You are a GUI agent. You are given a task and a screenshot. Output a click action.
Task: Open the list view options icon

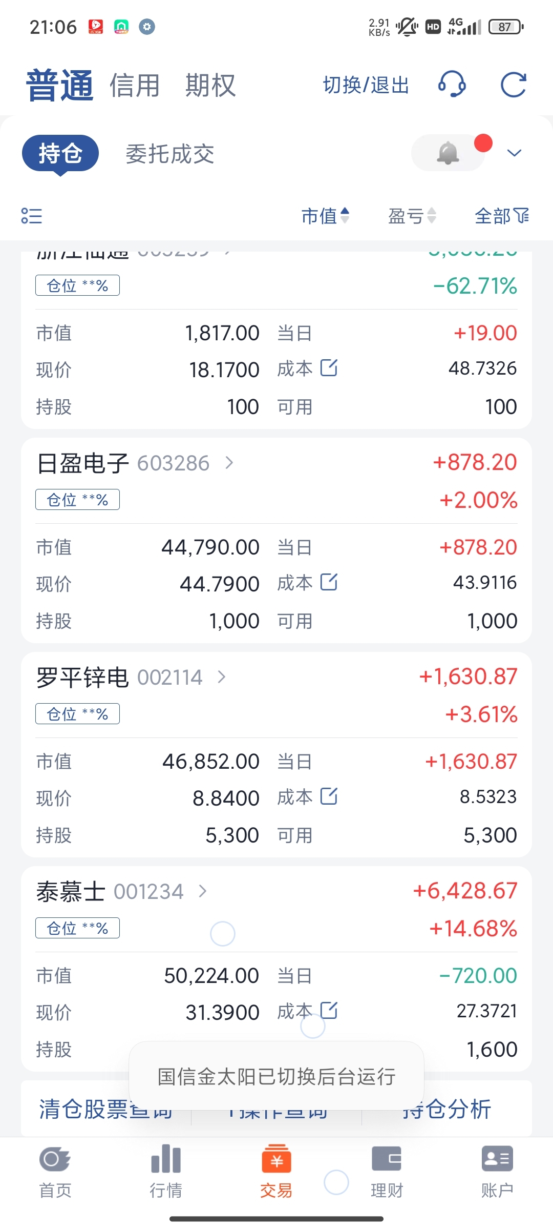tap(31, 216)
